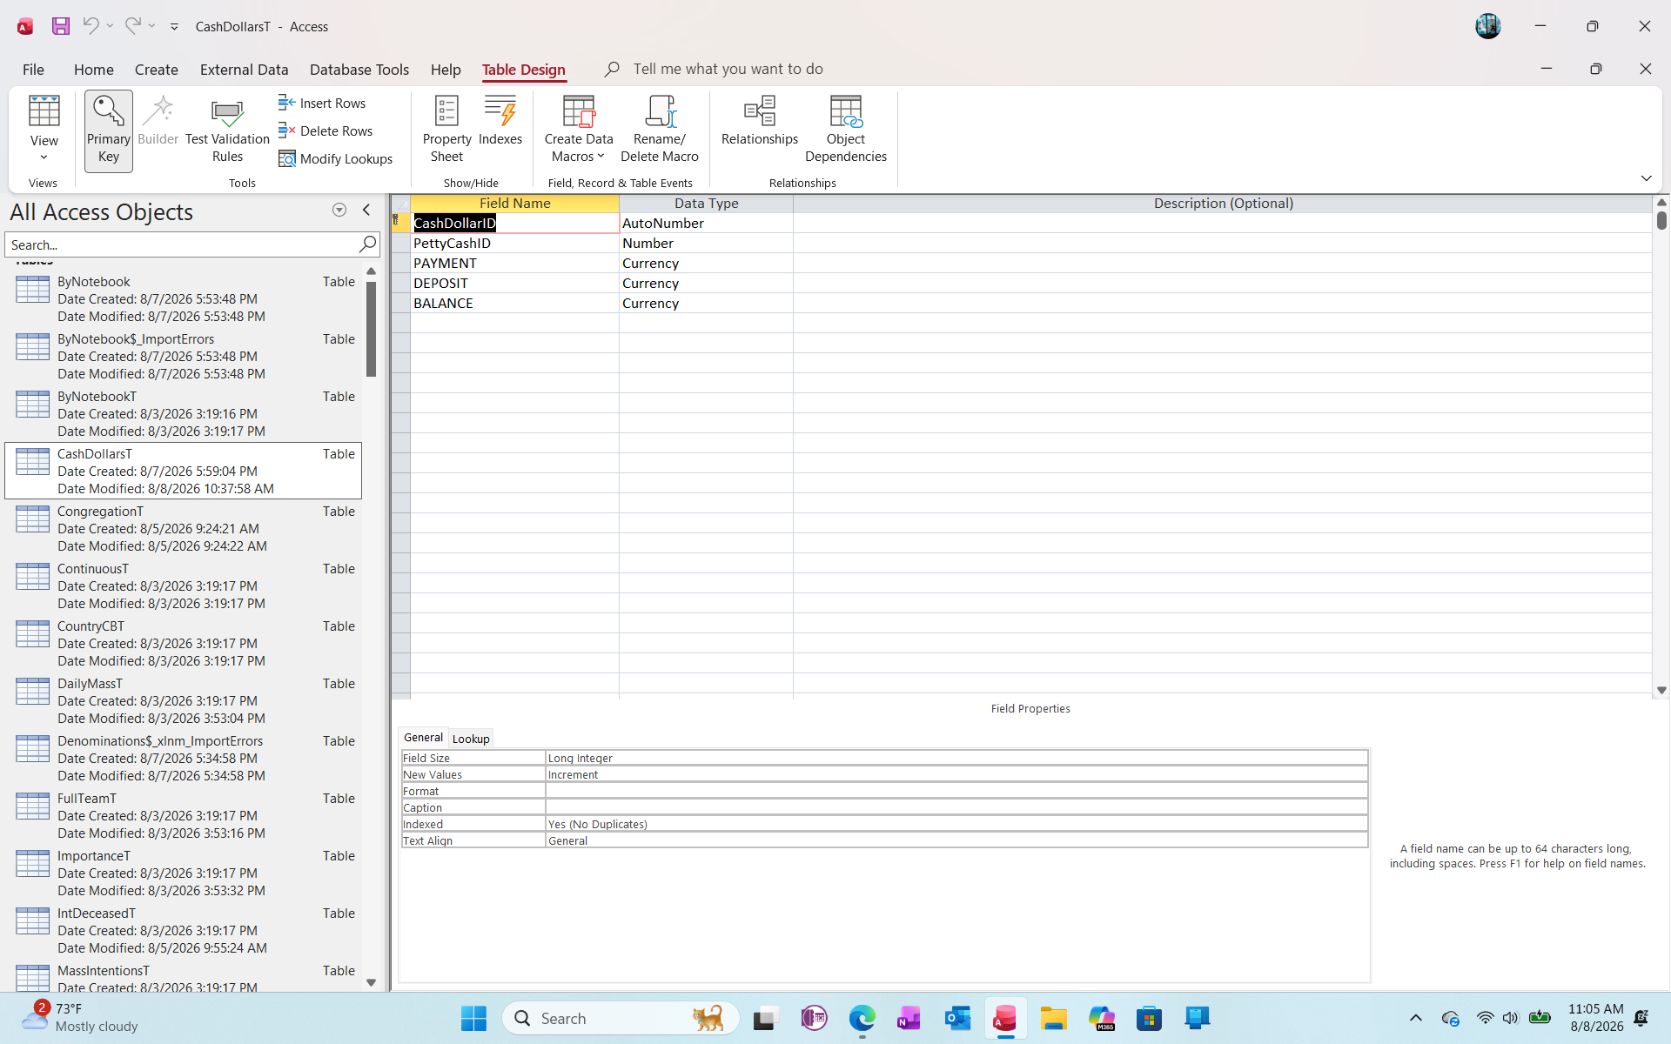The height and width of the screenshot is (1044, 1671).
Task: Delete Rows from the table design
Action: point(326,130)
